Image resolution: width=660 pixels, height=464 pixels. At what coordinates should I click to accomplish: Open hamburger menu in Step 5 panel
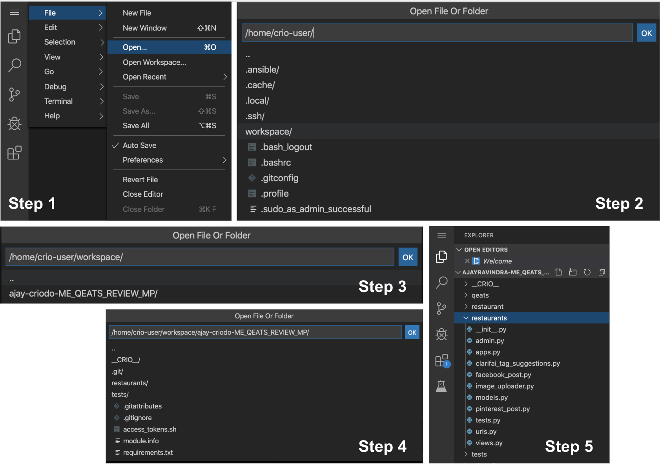441,236
